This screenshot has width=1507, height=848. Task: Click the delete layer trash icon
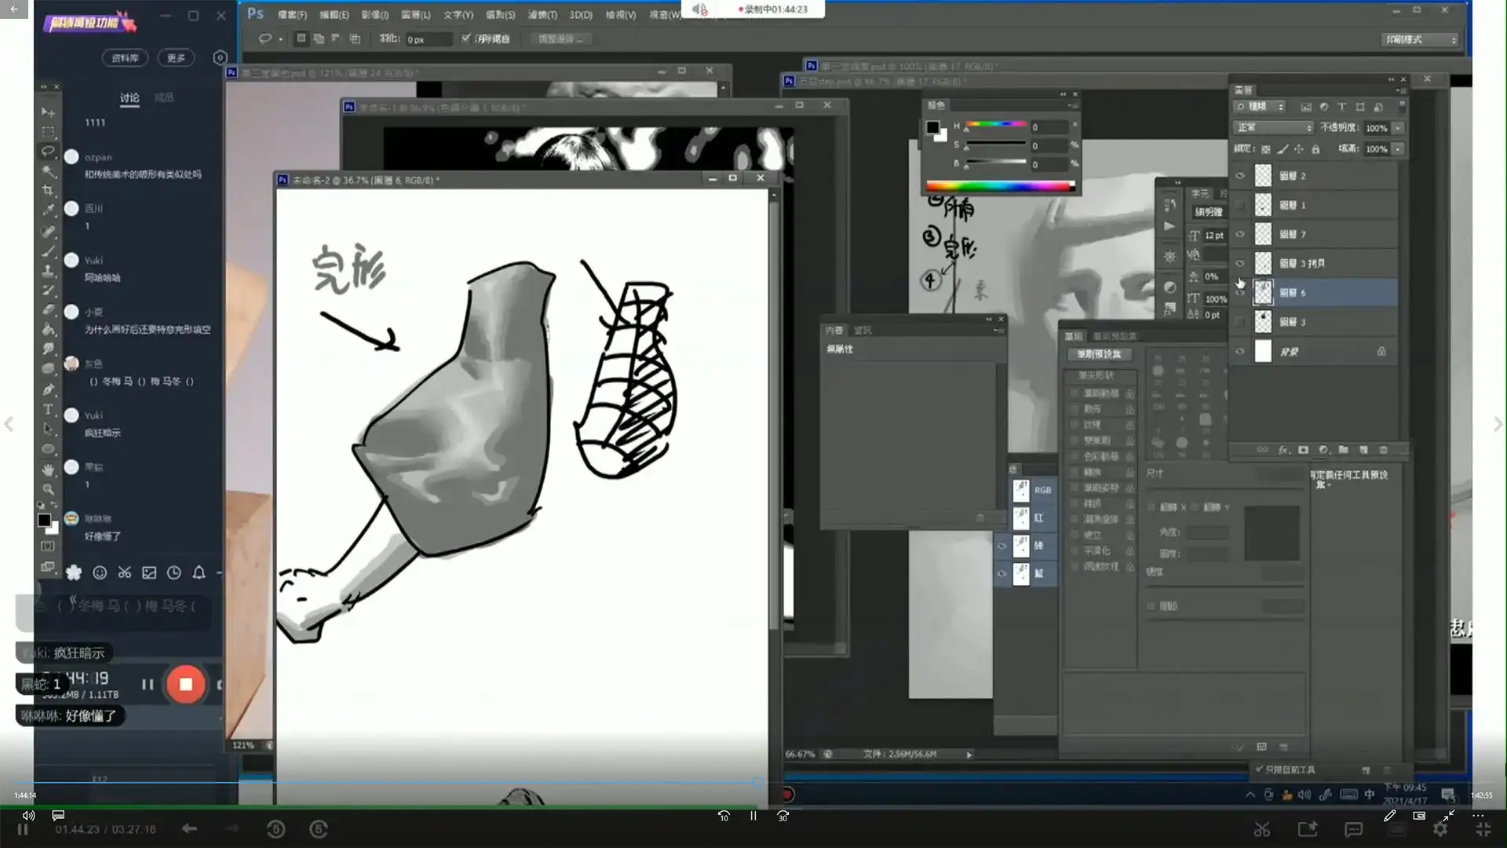[1384, 450]
